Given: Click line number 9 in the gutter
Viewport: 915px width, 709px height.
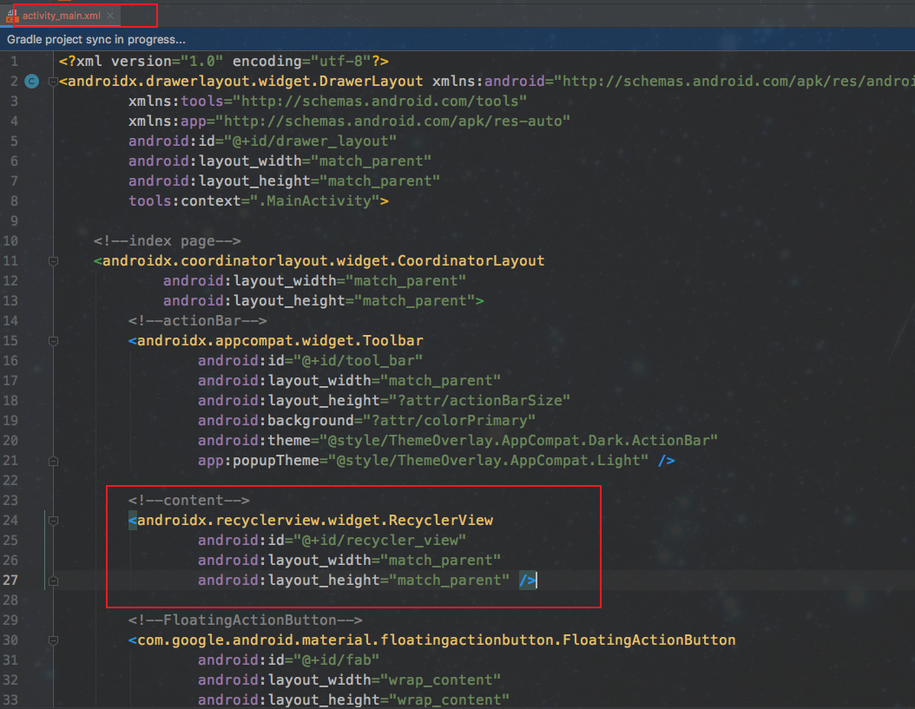Looking at the screenshot, I should coord(14,221).
